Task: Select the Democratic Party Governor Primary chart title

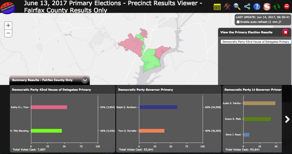Action: [x=145, y=90]
